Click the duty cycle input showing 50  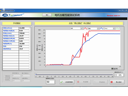[50, 82]
